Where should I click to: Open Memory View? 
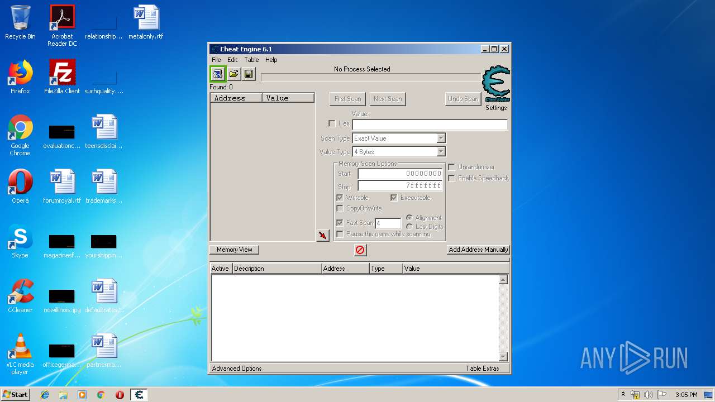pyautogui.click(x=235, y=250)
